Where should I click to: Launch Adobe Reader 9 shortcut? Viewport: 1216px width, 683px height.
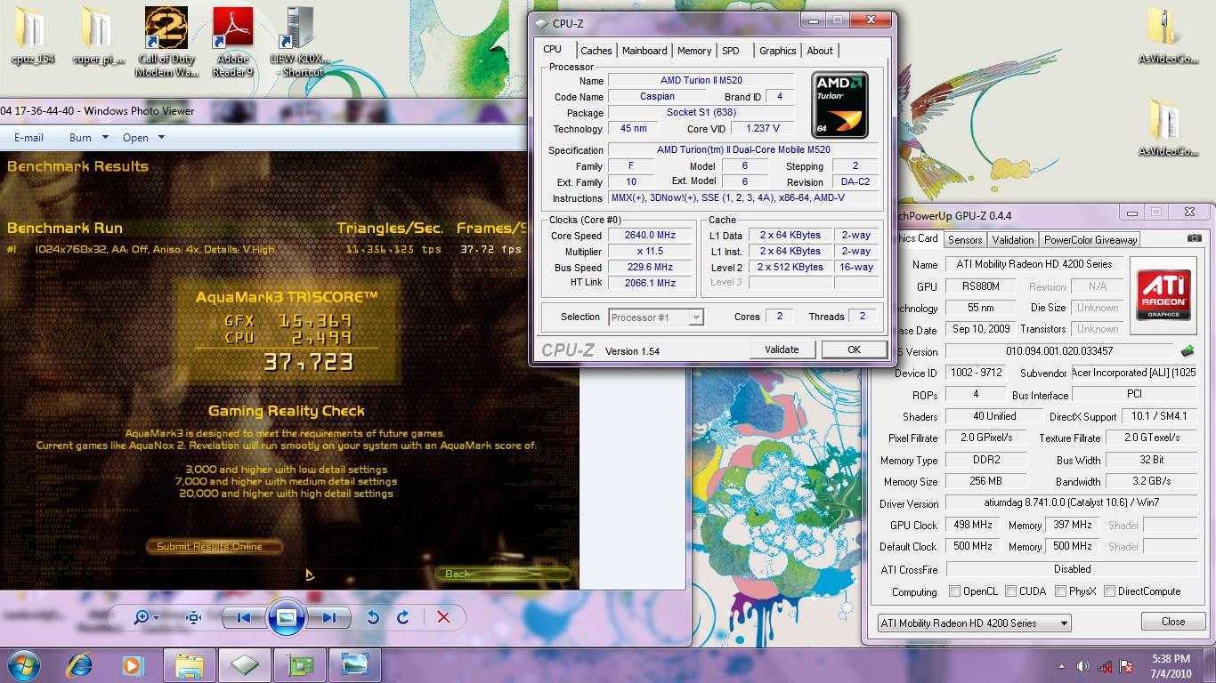233,41
